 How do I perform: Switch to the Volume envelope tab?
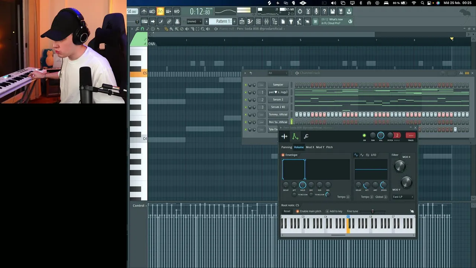click(299, 147)
